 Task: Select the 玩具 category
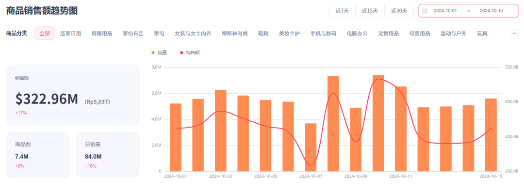[482, 33]
